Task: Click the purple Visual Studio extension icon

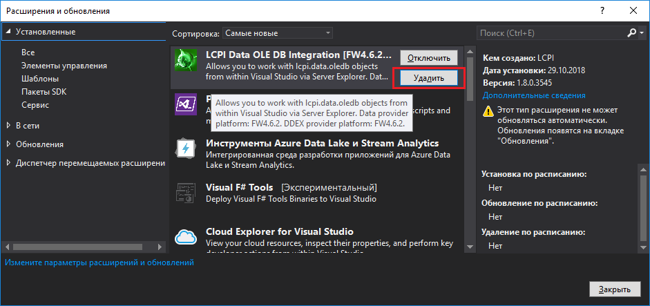Action: (x=185, y=104)
